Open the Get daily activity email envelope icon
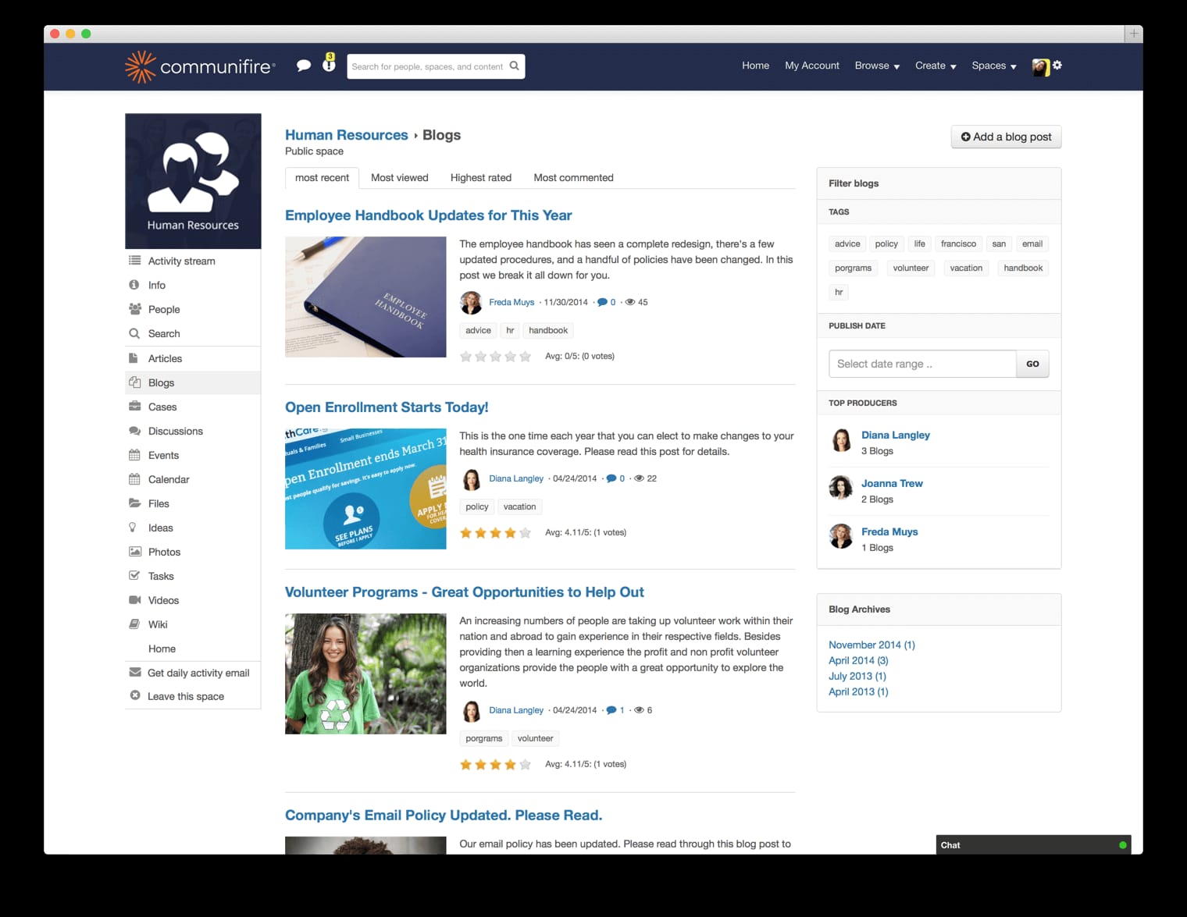The height and width of the screenshot is (917, 1187). [134, 672]
